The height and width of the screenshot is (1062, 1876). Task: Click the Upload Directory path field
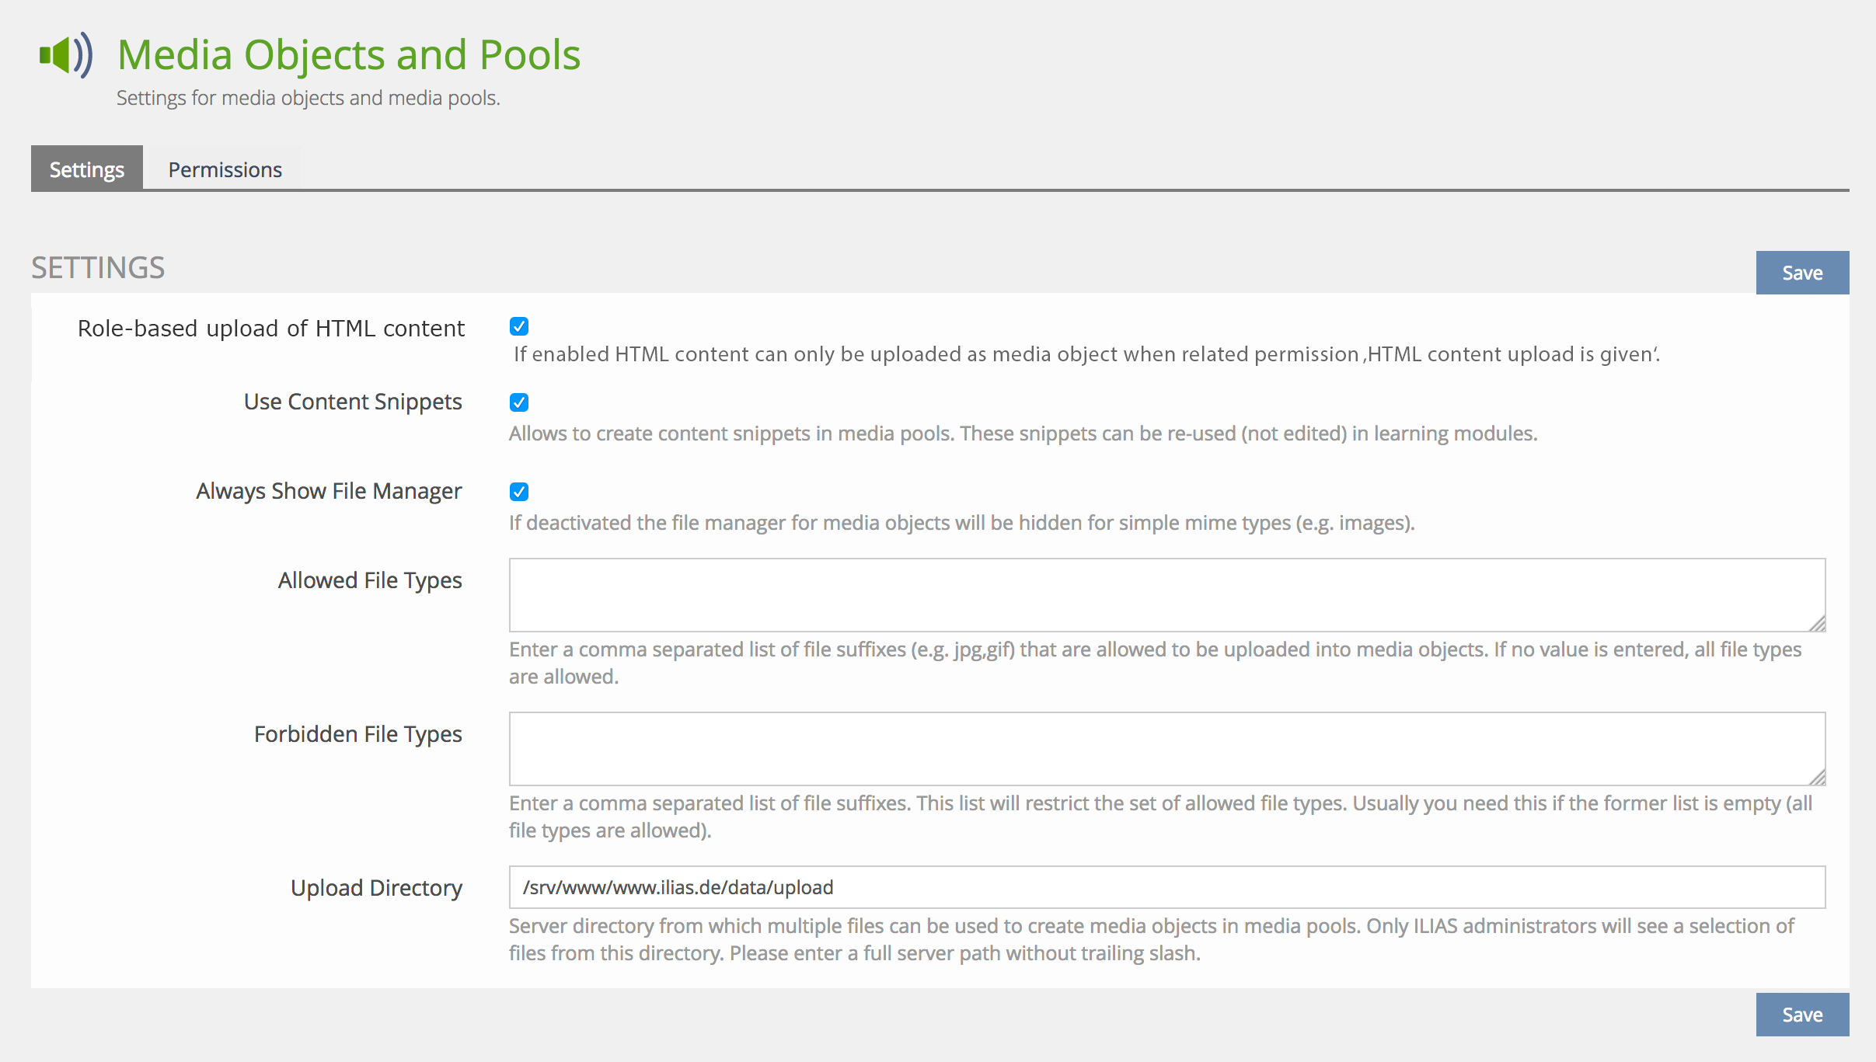click(x=1166, y=887)
